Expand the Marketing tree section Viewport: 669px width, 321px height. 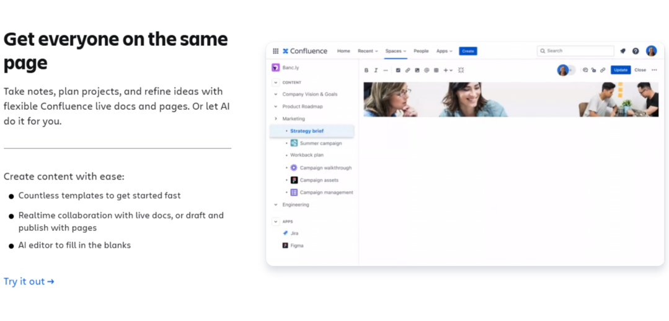click(276, 119)
